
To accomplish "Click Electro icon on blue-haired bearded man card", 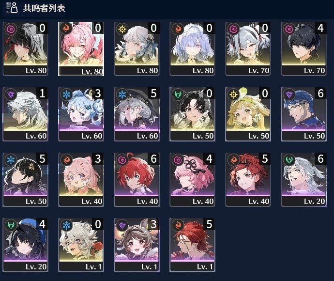I will point(289,94).
